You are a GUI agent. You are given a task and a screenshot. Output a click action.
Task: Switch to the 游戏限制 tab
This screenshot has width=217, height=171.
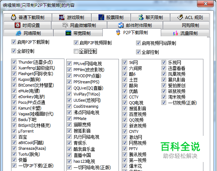(x=72, y=17)
